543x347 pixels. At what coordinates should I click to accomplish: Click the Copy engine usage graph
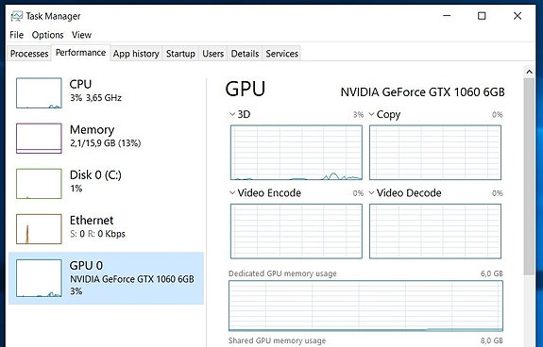click(x=435, y=153)
